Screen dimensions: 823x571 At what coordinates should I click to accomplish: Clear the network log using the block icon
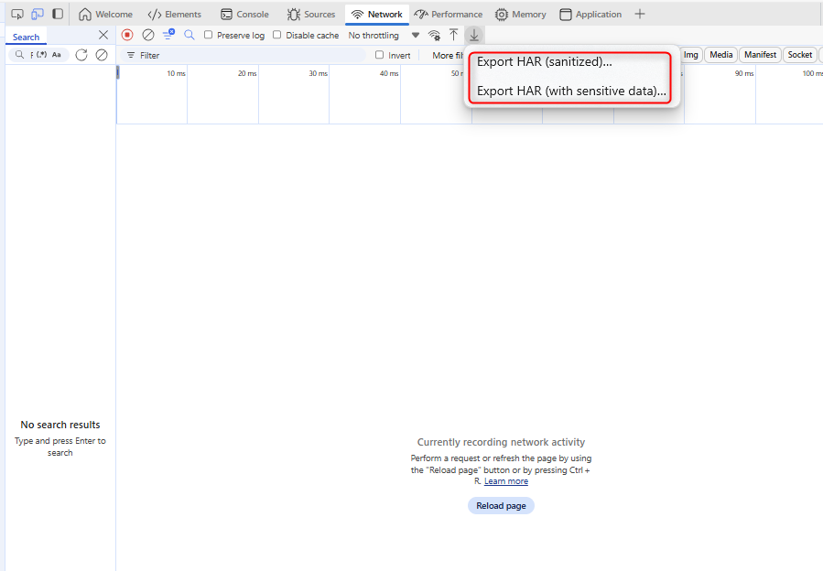point(148,35)
